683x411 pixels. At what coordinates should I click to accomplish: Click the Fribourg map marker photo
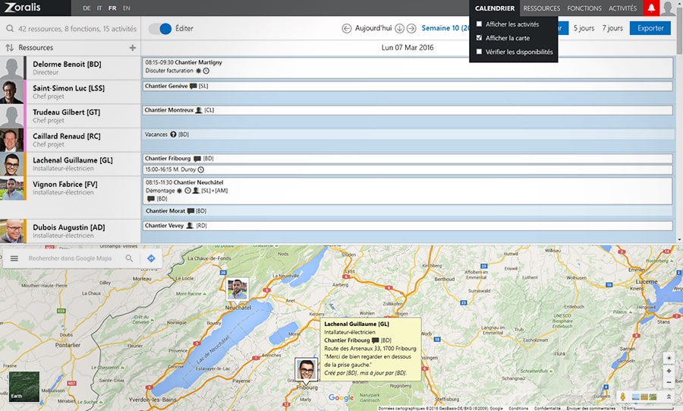[307, 369]
